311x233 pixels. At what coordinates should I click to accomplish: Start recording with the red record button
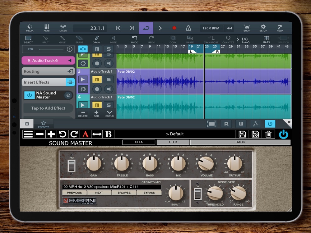[174, 28]
